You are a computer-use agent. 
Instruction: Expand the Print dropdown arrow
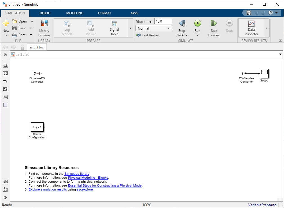tap(31, 35)
